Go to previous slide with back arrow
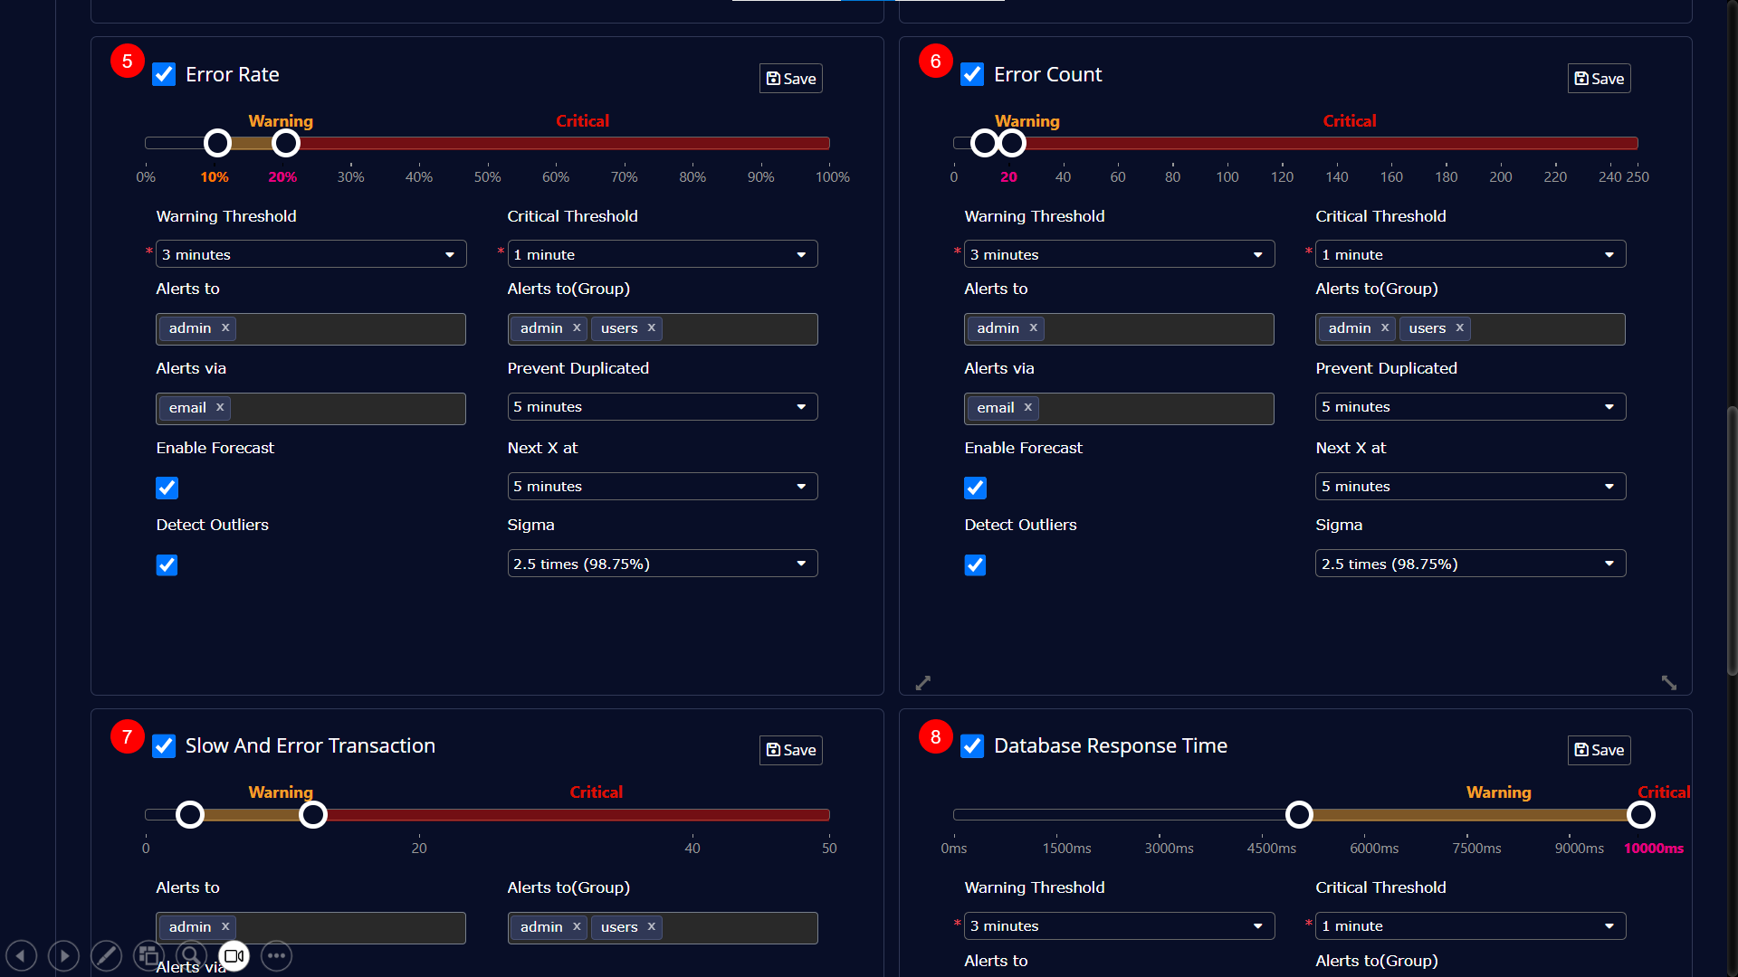 coord(22,955)
